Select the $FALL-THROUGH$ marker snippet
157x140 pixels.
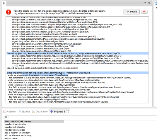pyautogui.click(x=34, y=121)
